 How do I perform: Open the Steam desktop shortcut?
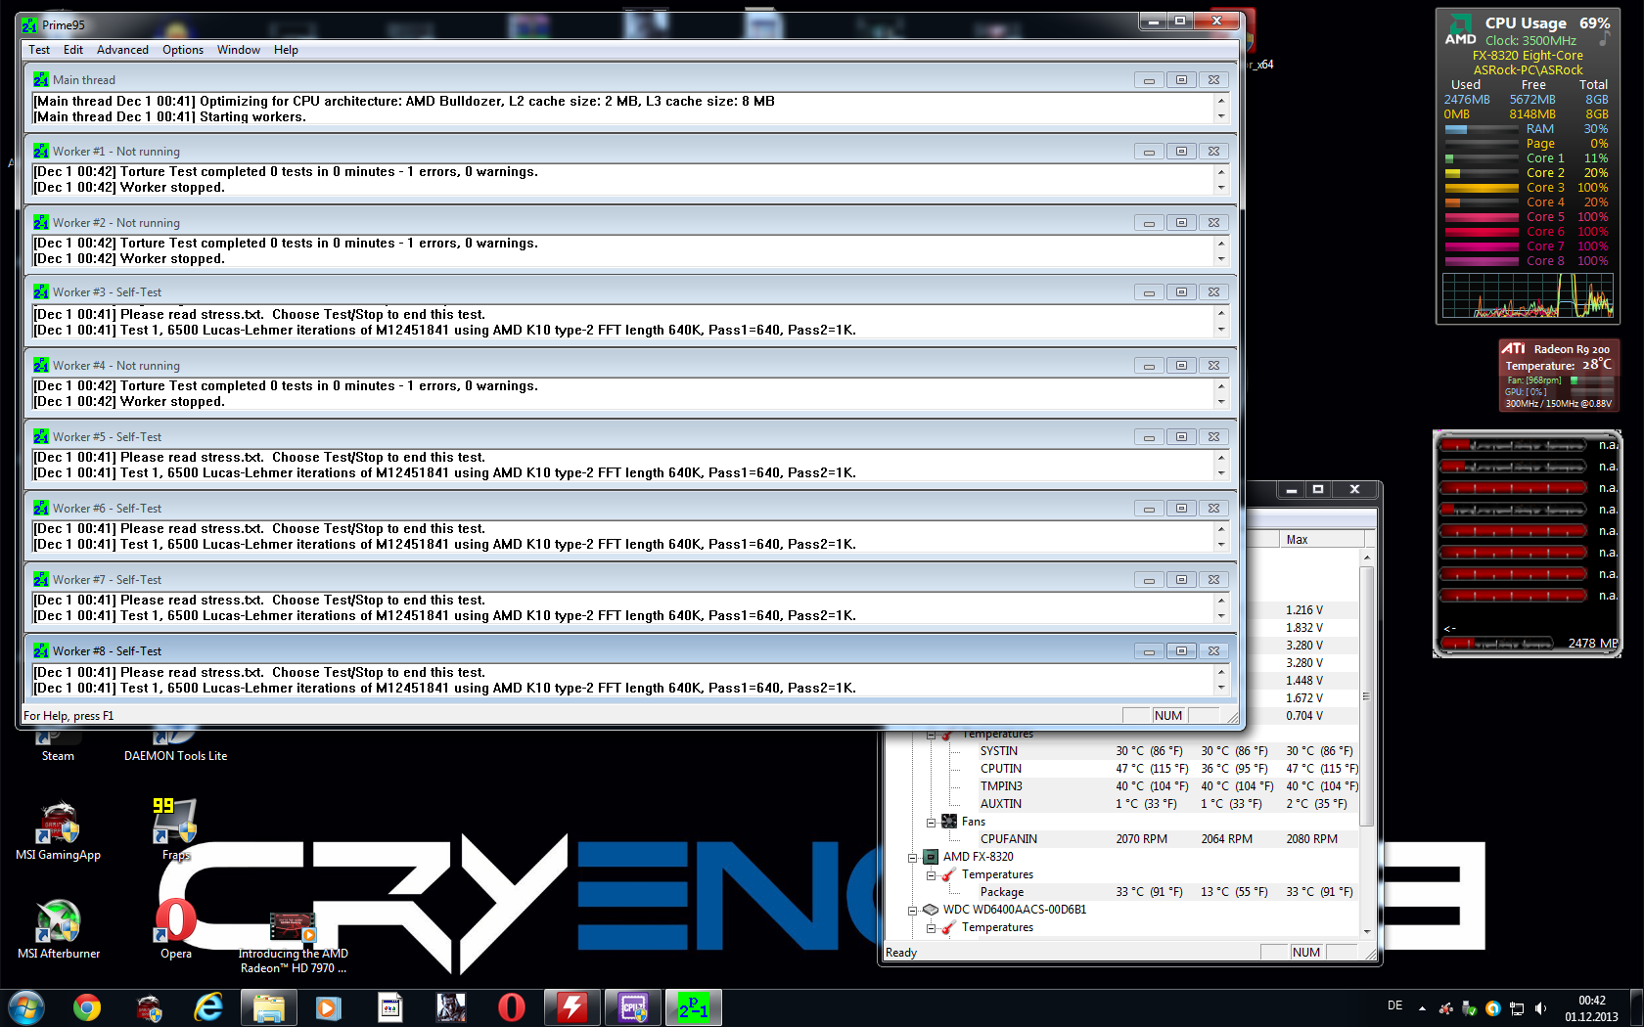click(58, 745)
